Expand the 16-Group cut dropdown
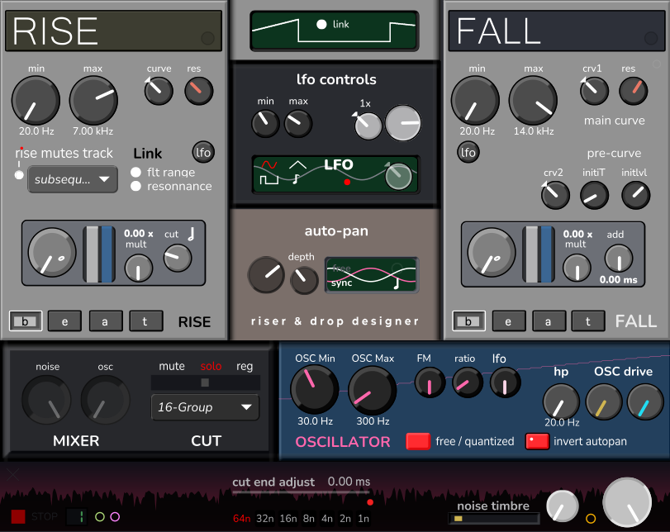The height and width of the screenshot is (532, 670). point(205,407)
